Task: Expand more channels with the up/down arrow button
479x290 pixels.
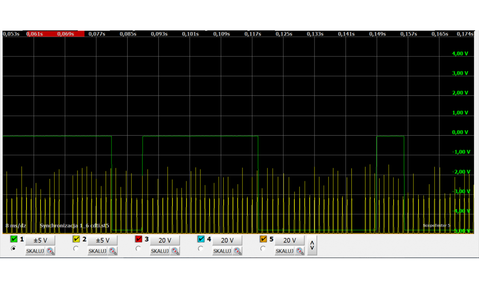Action: (x=312, y=245)
